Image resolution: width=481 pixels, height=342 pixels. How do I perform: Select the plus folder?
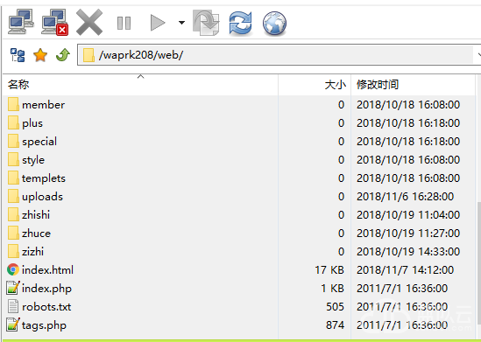coord(239,123)
